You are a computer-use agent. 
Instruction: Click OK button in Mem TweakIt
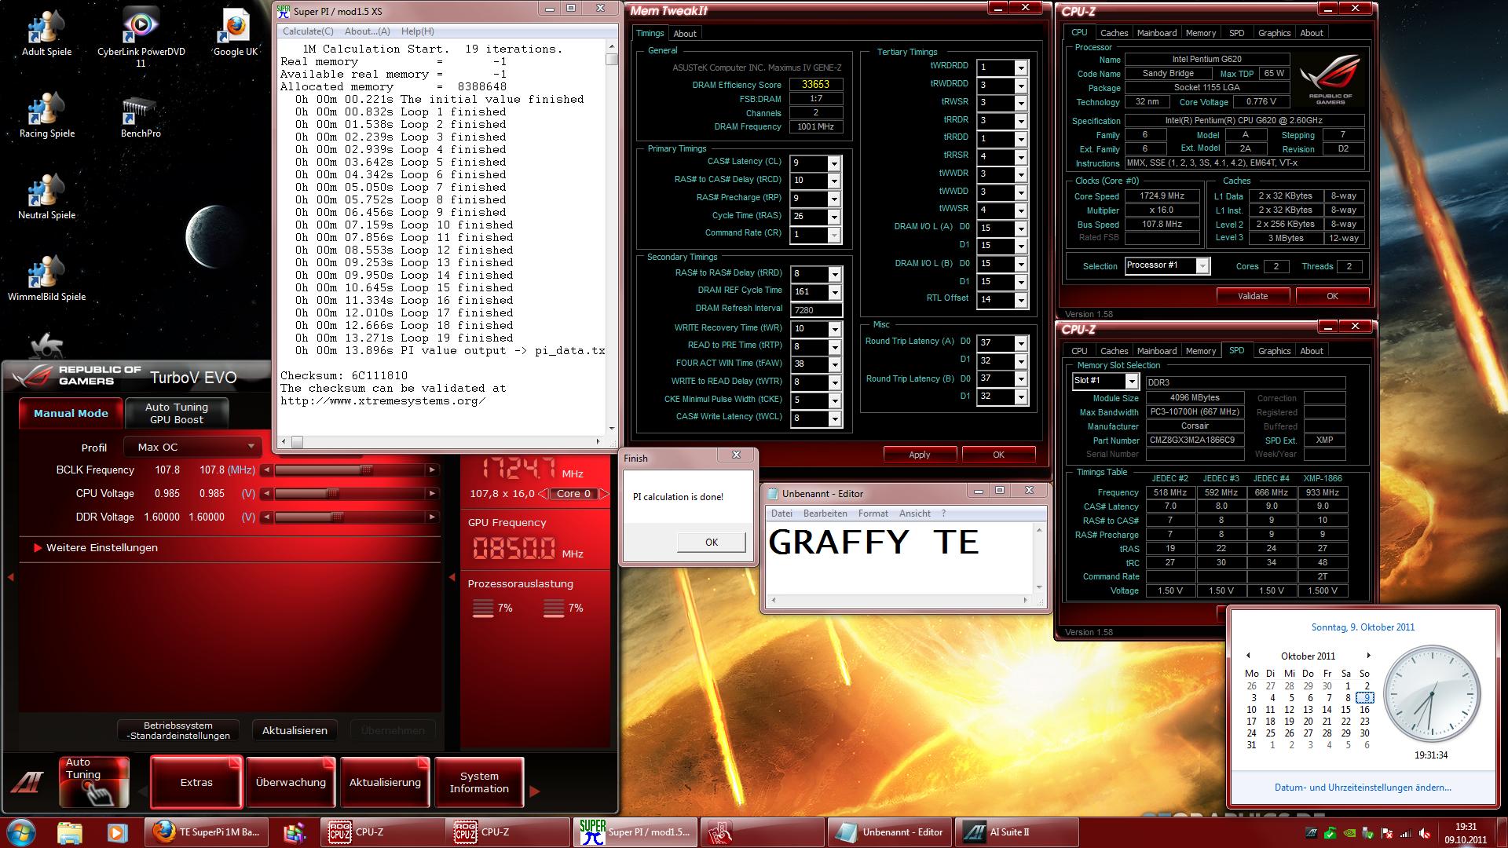point(998,455)
